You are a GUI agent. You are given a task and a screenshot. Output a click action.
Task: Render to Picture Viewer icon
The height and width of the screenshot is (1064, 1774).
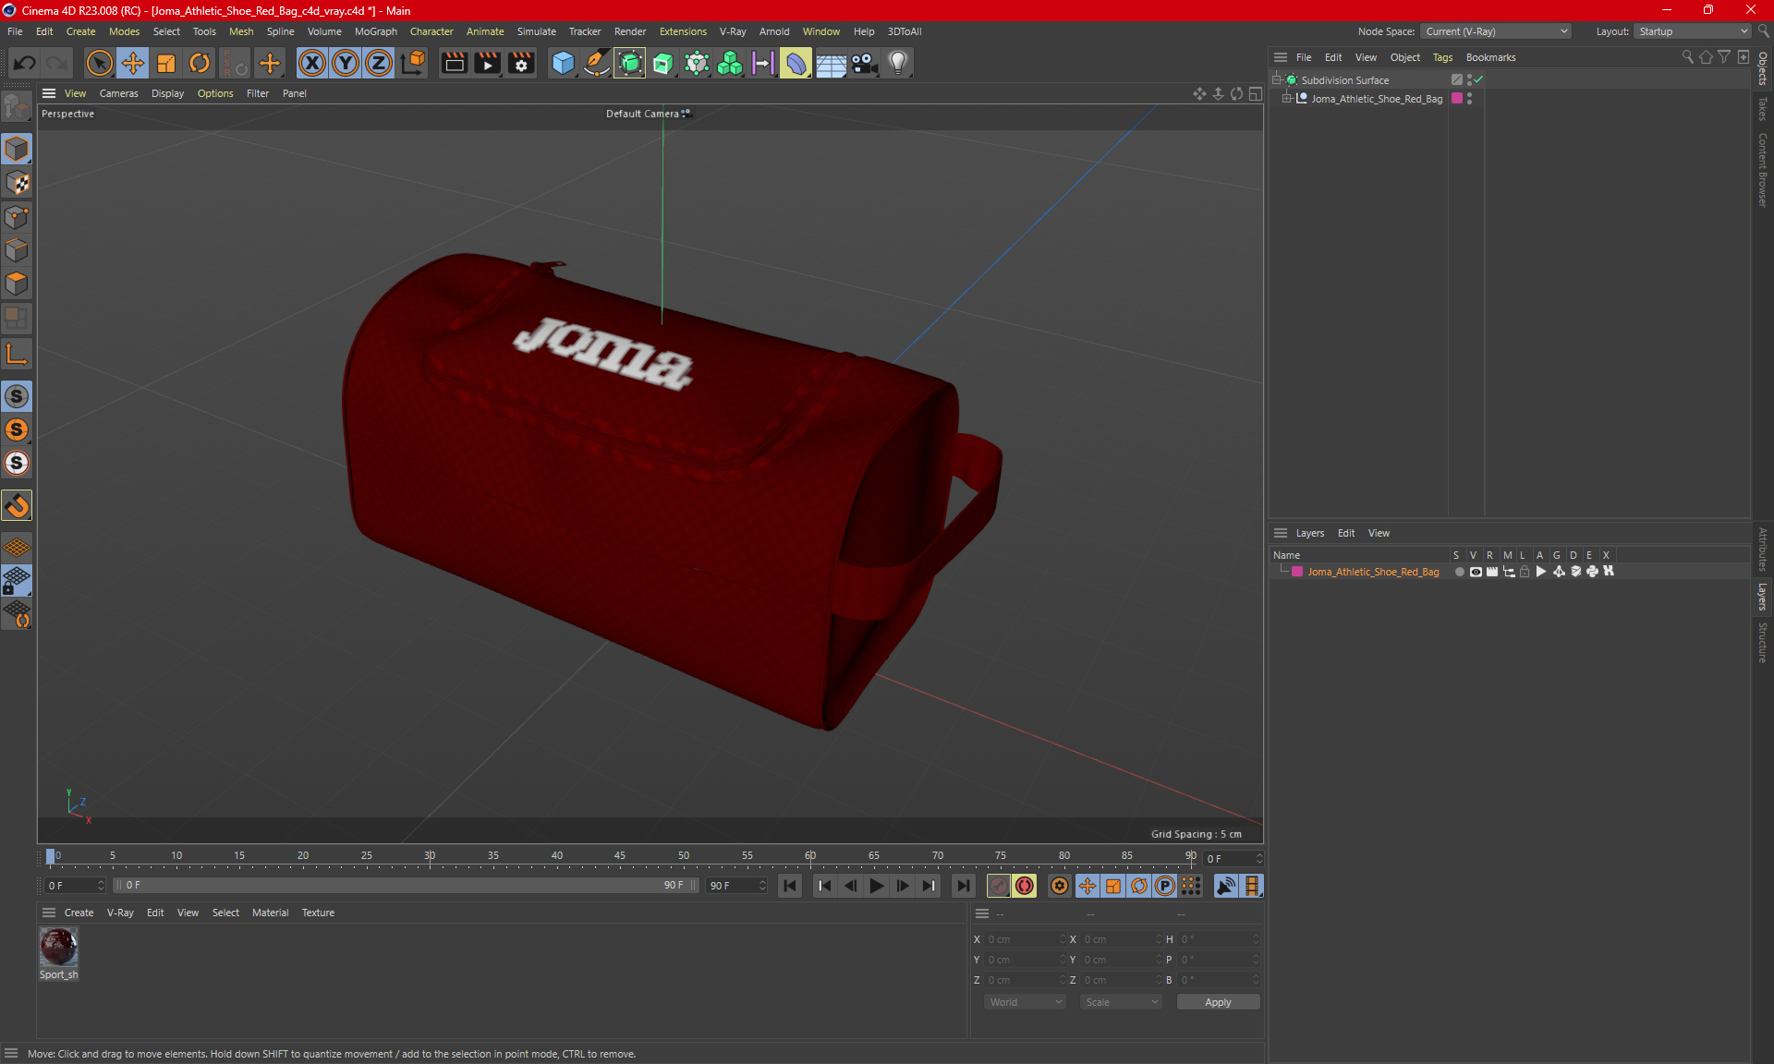(x=487, y=63)
